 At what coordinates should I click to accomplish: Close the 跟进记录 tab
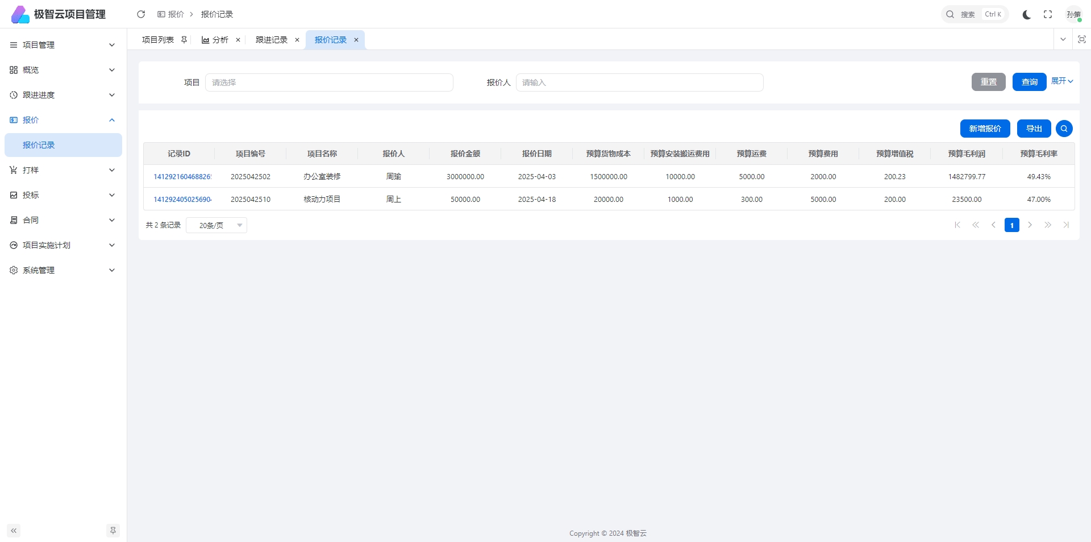click(297, 40)
